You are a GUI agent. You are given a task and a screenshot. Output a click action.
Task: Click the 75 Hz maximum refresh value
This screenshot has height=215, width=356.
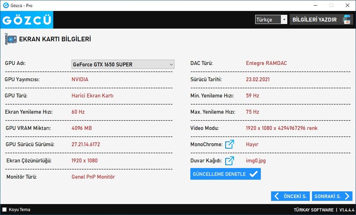pyautogui.click(x=252, y=112)
